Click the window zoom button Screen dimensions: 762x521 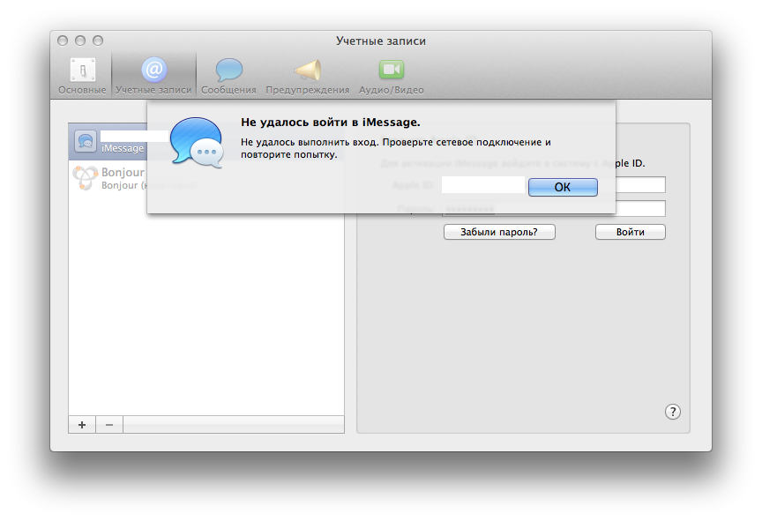98,41
